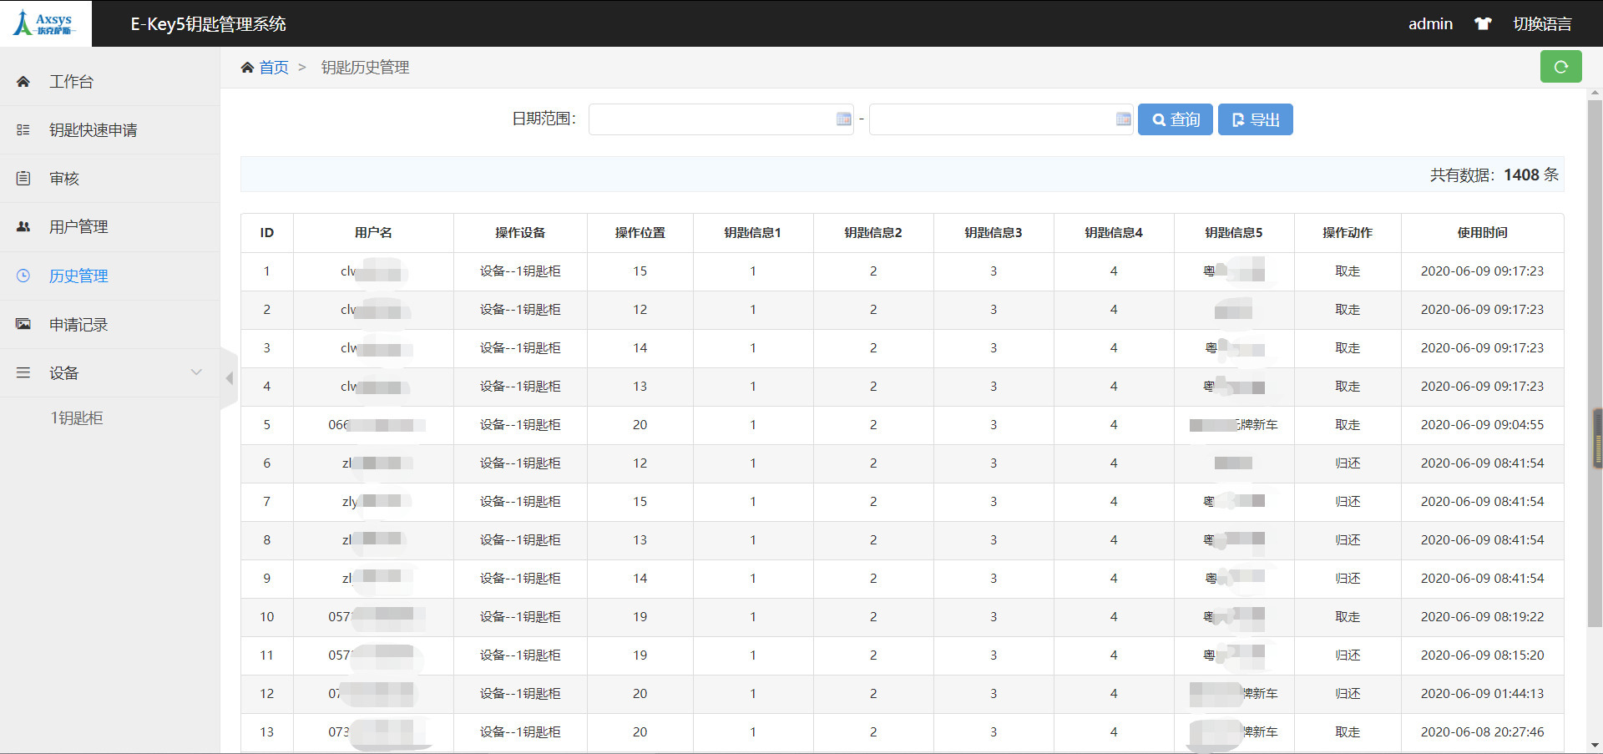This screenshot has height=754, width=1603.
Task: Click the clock icon beside 历史管理
Action: point(23,276)
